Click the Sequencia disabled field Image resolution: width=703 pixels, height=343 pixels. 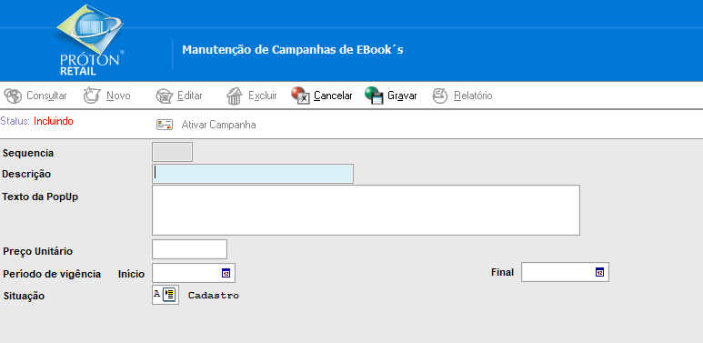point(173,152)
